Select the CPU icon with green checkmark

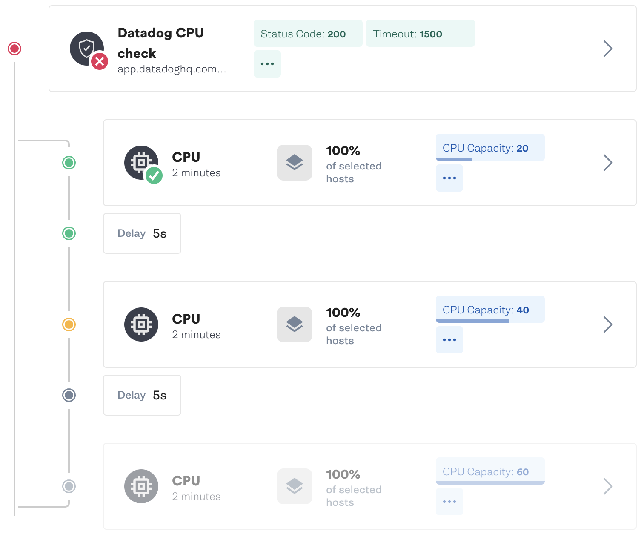(141, 163)
